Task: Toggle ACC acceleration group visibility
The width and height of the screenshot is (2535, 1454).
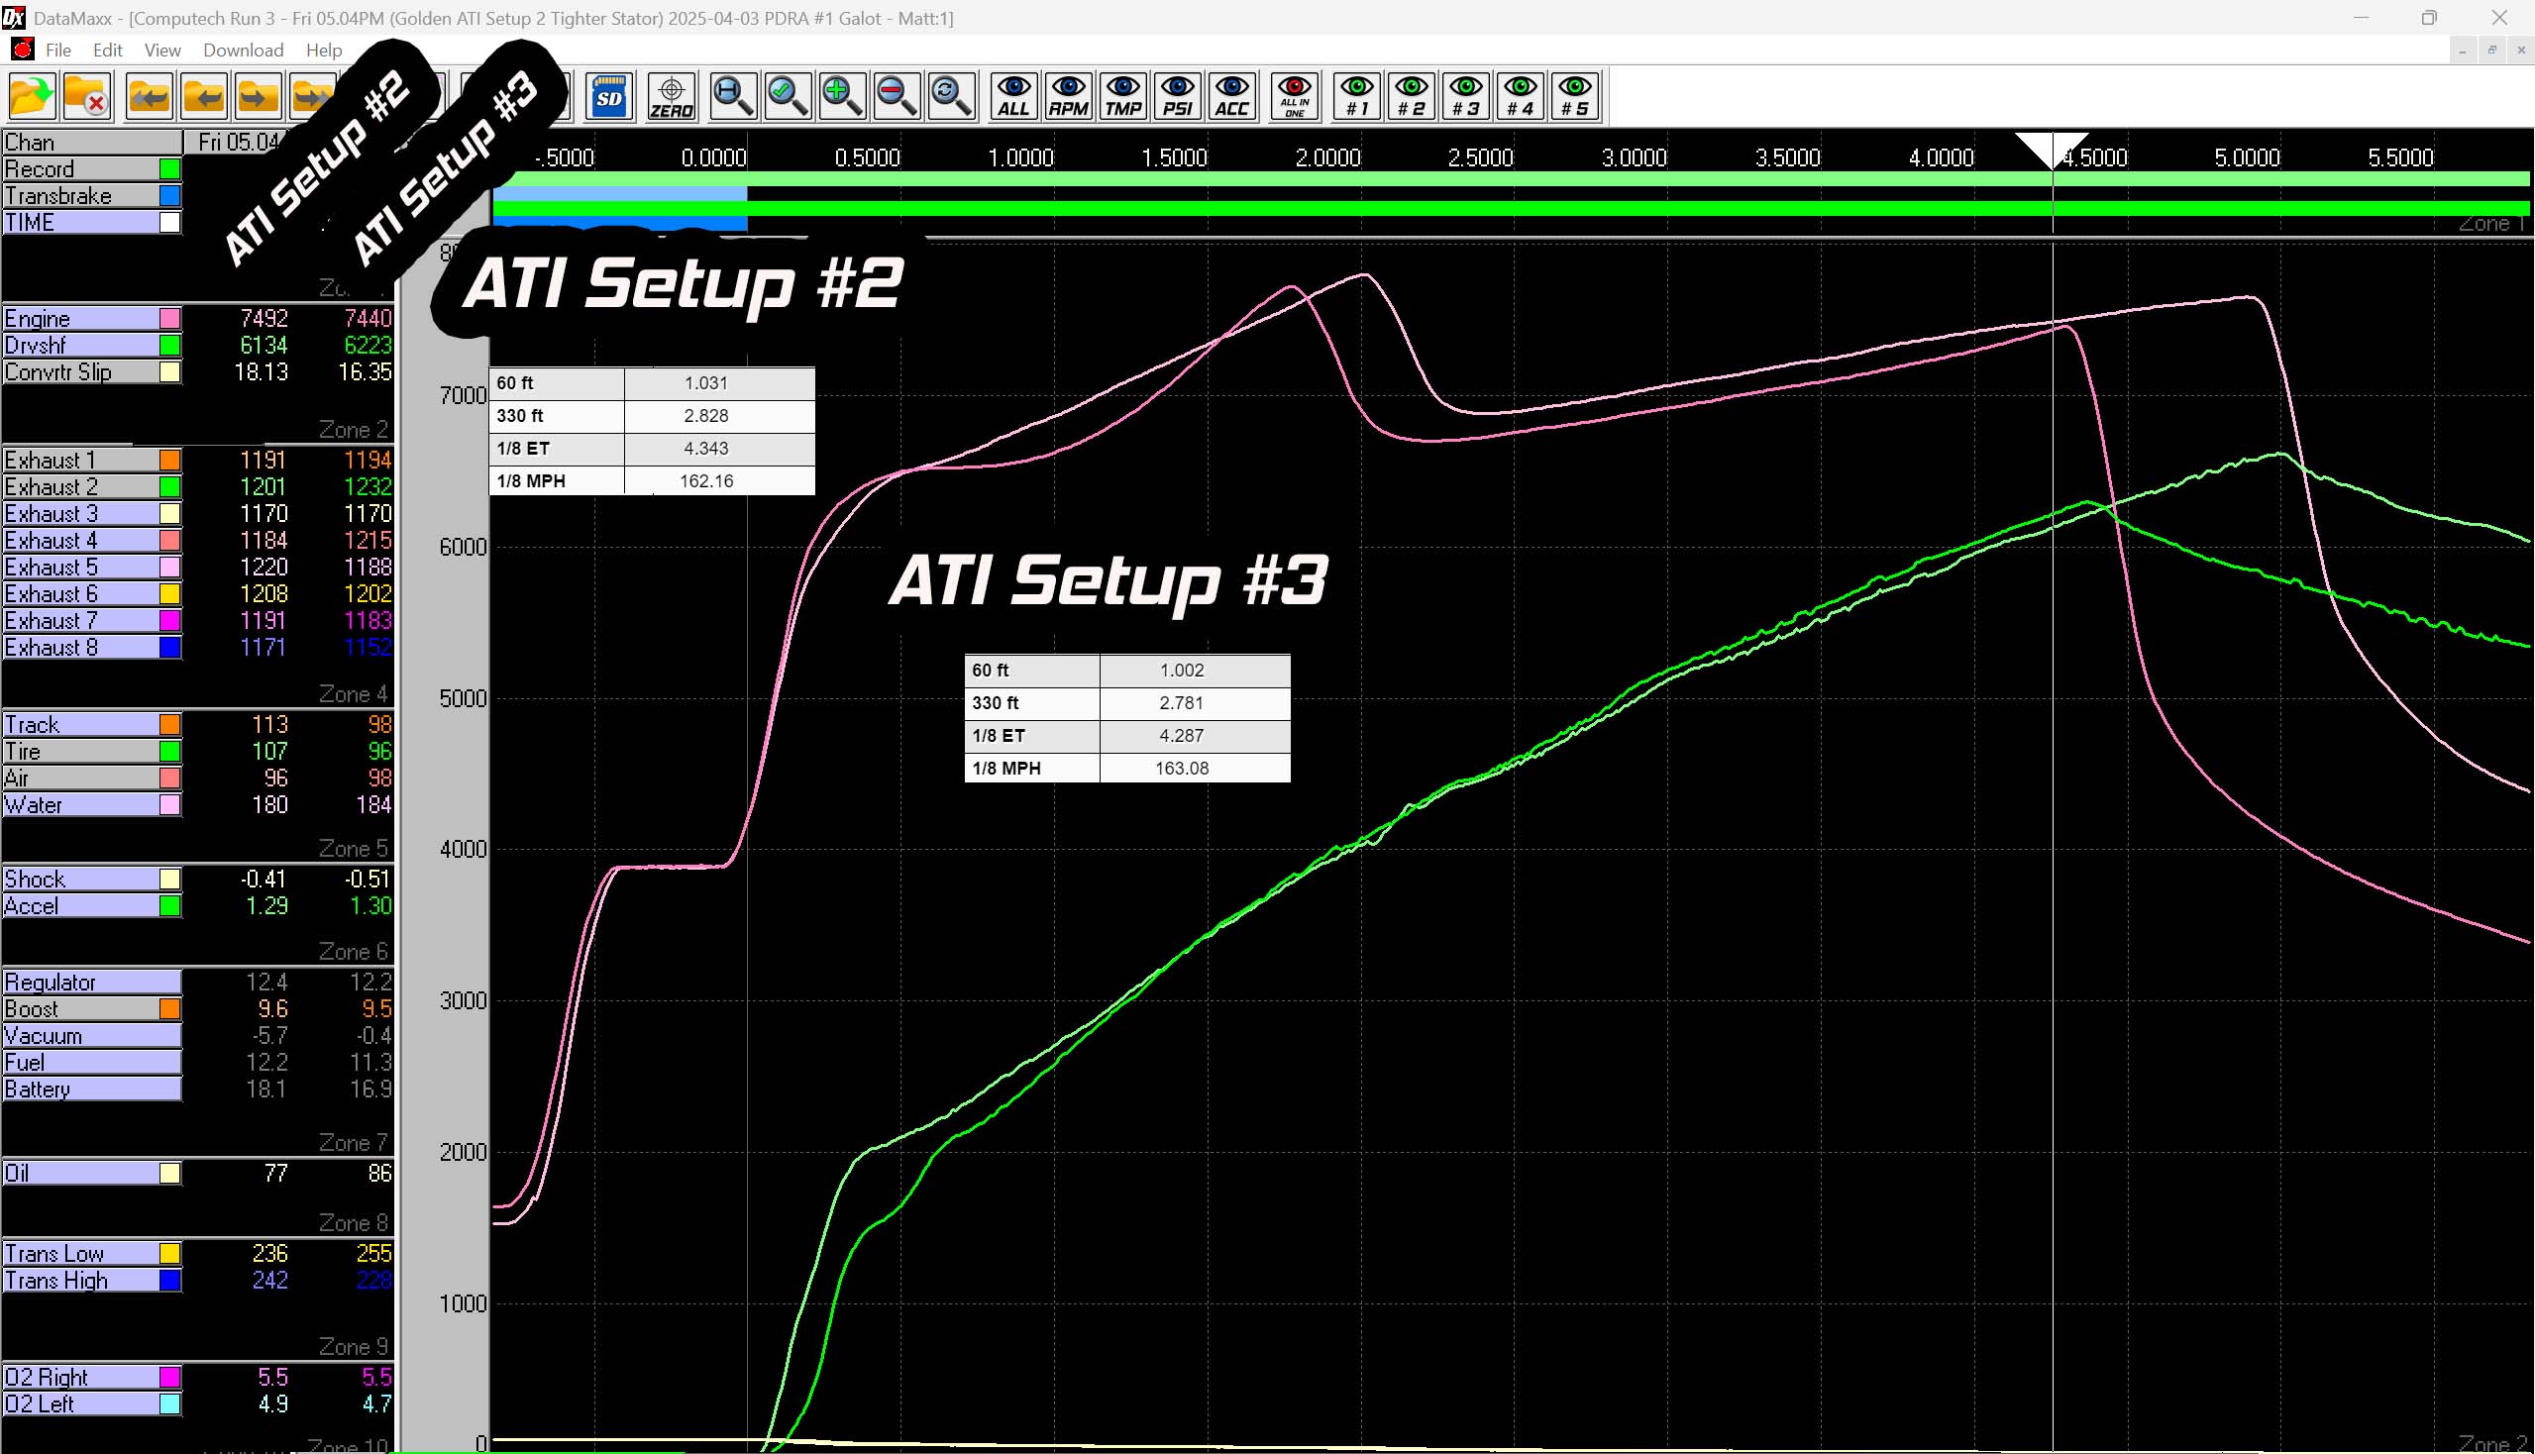Action: (x=1231, y=97)
